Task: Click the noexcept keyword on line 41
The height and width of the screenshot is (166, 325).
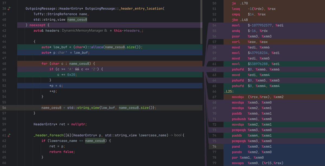Action: coord(38,25)
